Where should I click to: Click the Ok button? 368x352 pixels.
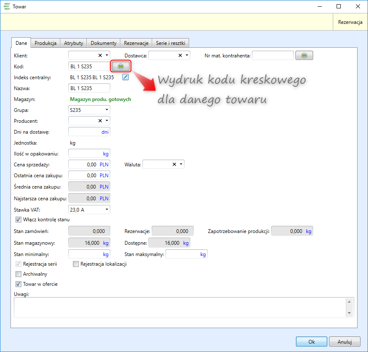[x=311, y=342]
